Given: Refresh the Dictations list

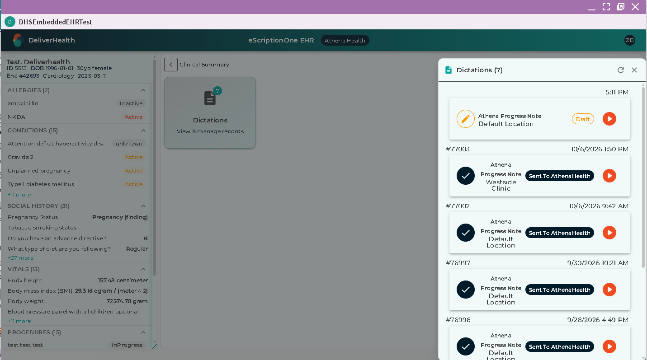Looking at the screenshot, I should (x=621, y=70).
